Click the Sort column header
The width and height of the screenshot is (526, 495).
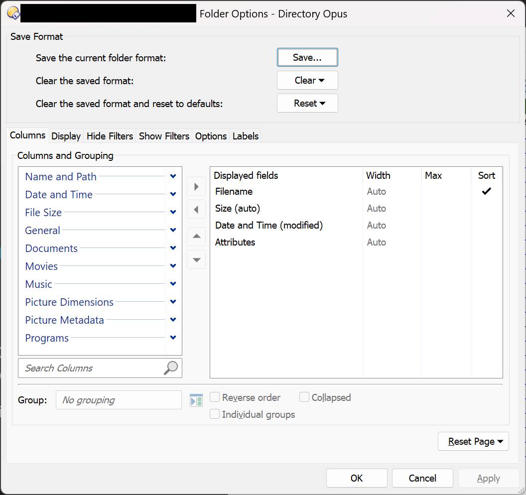click(487, 175)
